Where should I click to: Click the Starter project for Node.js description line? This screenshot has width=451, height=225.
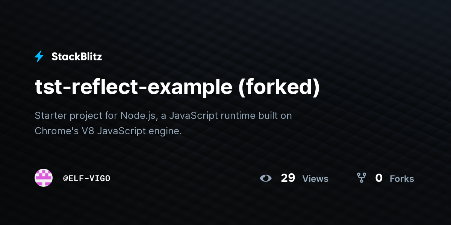point(163,115)
